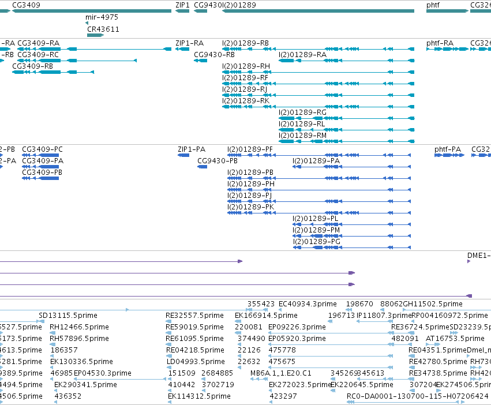
Task: Click the mir-4975 label
Action: click(102, 17)
